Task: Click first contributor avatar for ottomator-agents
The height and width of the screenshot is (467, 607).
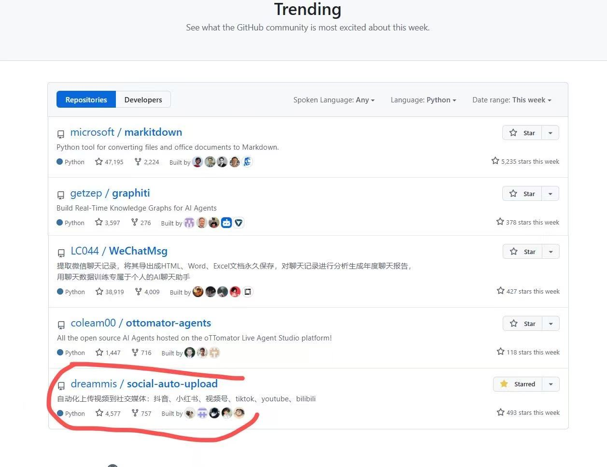Action: pyautogui.click(x=190, y=353)
